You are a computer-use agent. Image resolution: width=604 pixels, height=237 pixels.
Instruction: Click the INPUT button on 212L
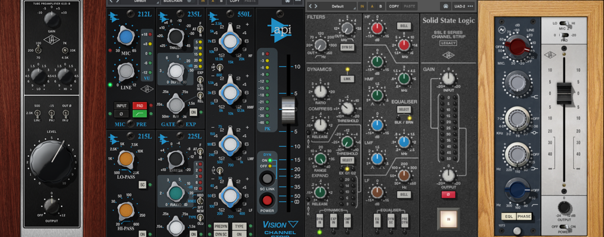coord(122,105)
